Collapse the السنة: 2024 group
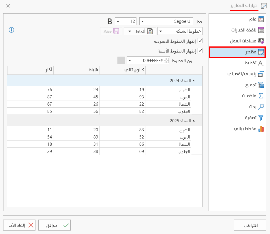 (x=194, y=81)
